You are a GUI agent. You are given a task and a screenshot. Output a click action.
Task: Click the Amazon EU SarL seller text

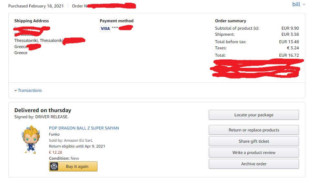coord(78,140)
